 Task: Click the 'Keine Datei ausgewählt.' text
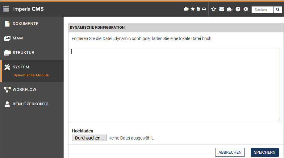[131, 138]
